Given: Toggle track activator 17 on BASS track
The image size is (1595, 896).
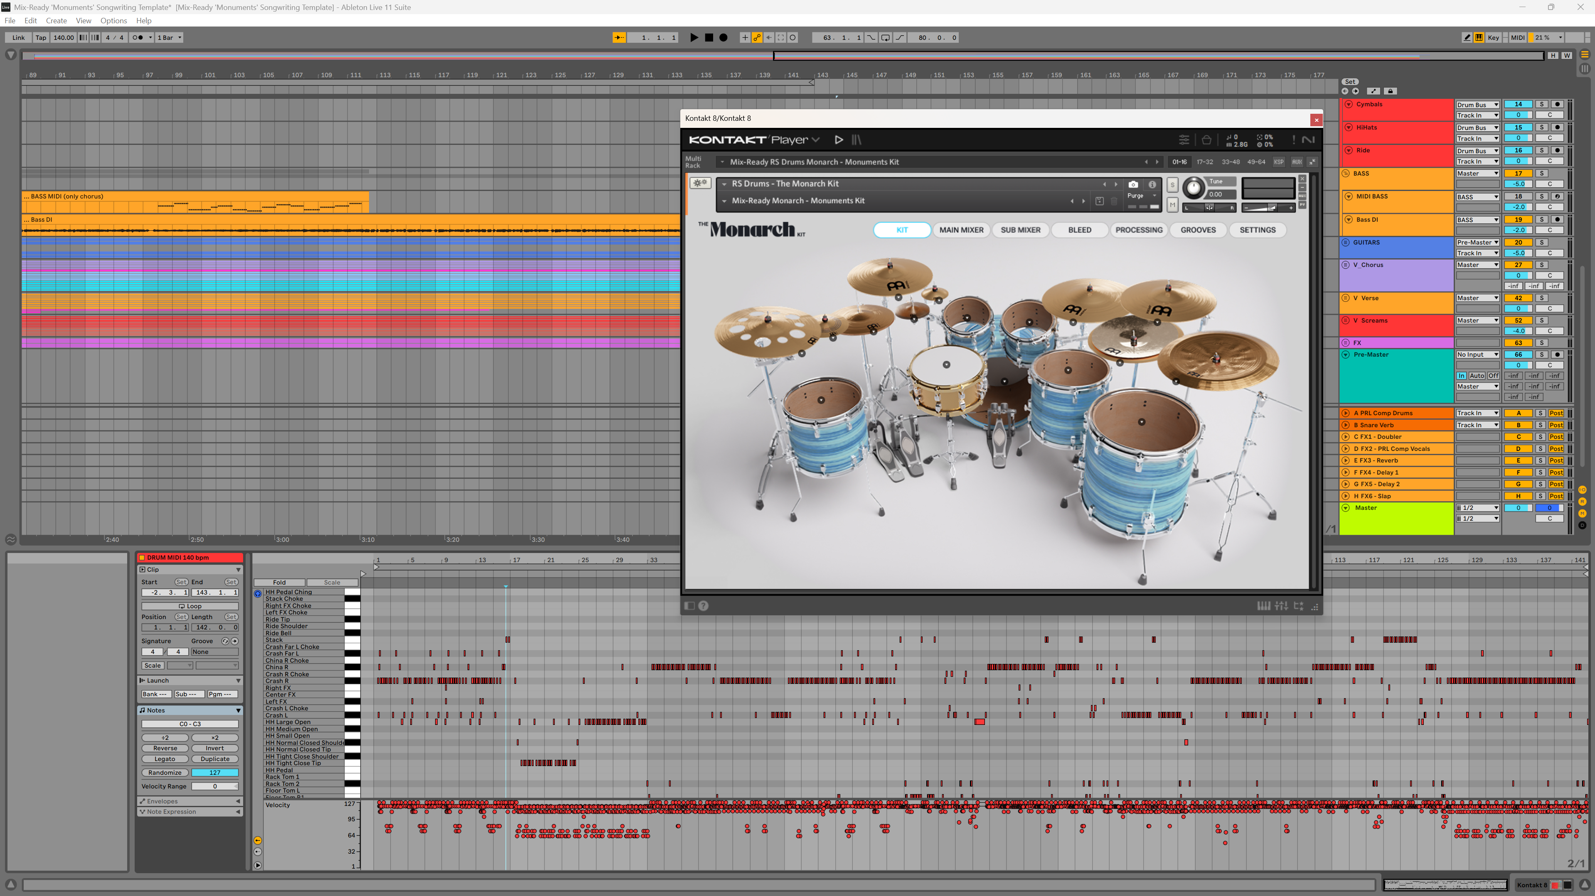Looking at the screenshot, I should 1518,173.
